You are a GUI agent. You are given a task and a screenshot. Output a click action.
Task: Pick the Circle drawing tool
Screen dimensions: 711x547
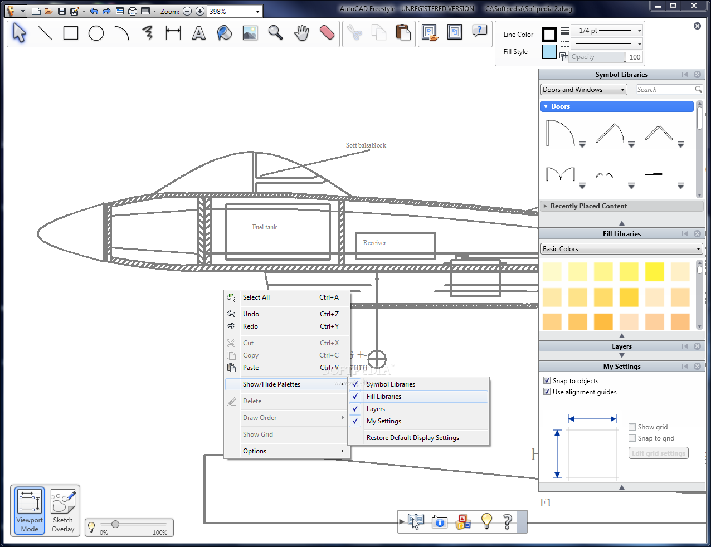(x=96, y=33)
